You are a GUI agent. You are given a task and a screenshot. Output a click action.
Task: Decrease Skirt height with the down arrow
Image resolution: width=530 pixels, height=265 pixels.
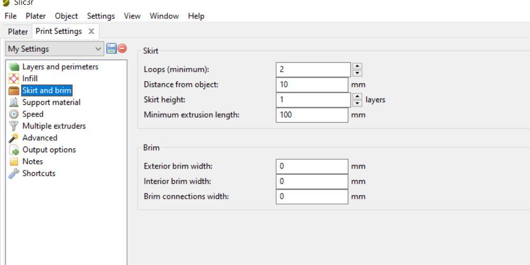point(357,103)
